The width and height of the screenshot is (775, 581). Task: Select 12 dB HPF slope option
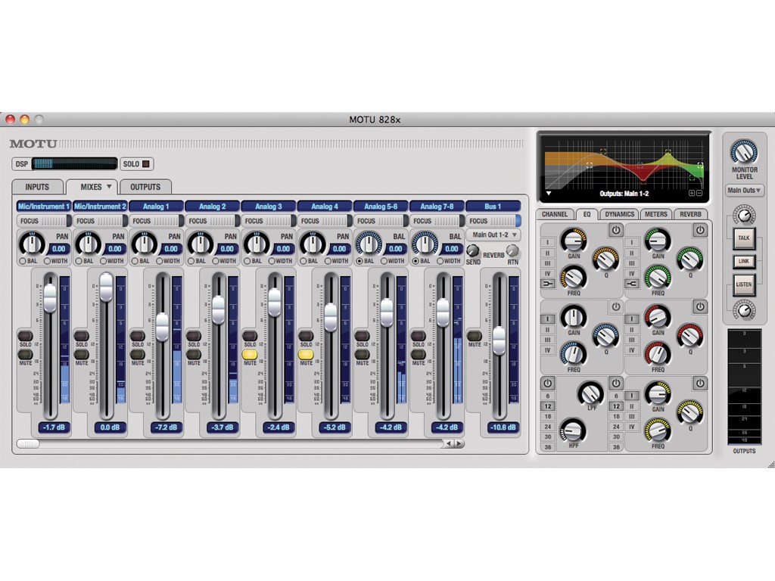548,406
